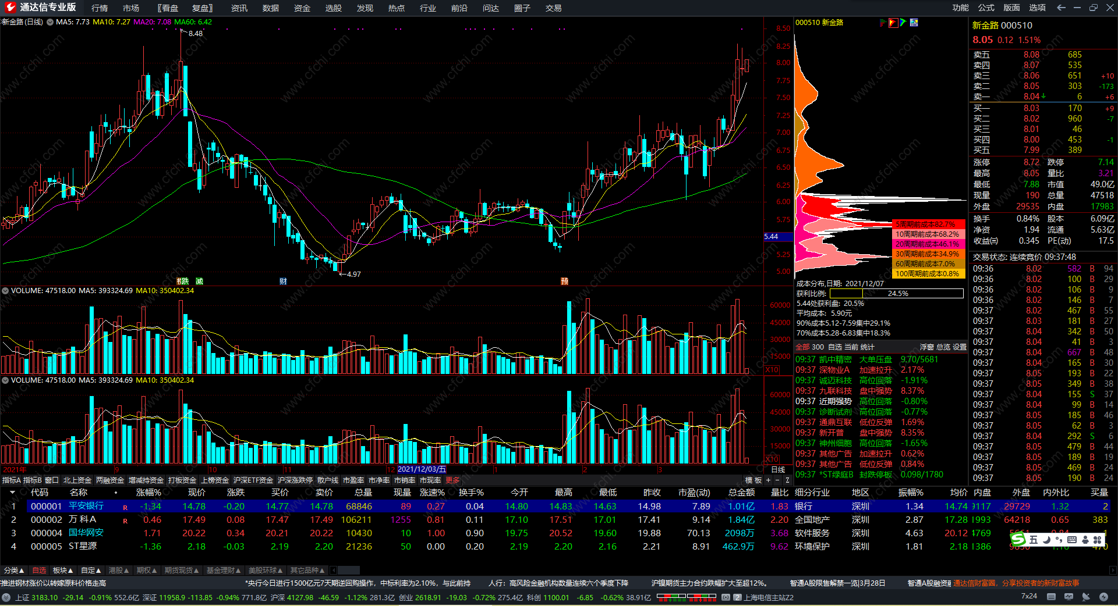This screenshot has width=1118, height=606.
Task: Switch to 看盘 mode in top bar
Action: pos(169,8)
